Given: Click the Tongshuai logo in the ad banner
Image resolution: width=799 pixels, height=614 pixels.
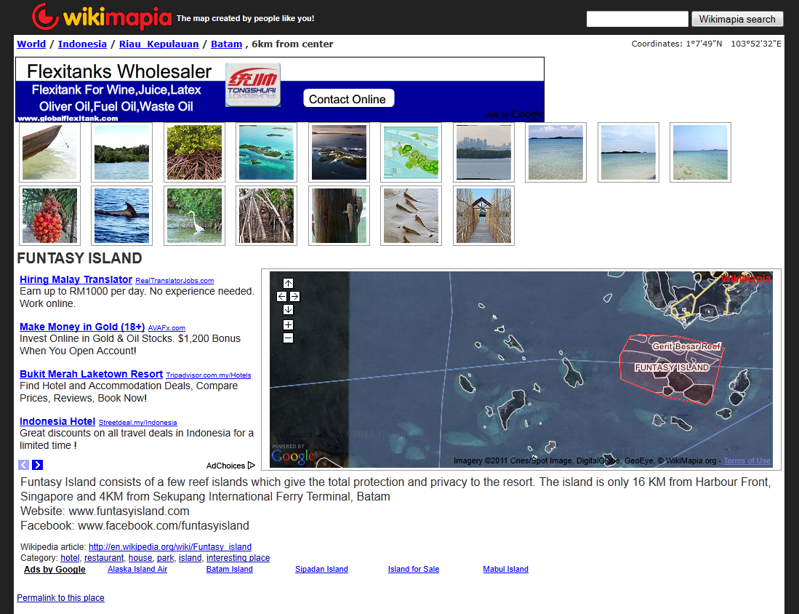Looking at the screenshot, I should pos(253,84).
